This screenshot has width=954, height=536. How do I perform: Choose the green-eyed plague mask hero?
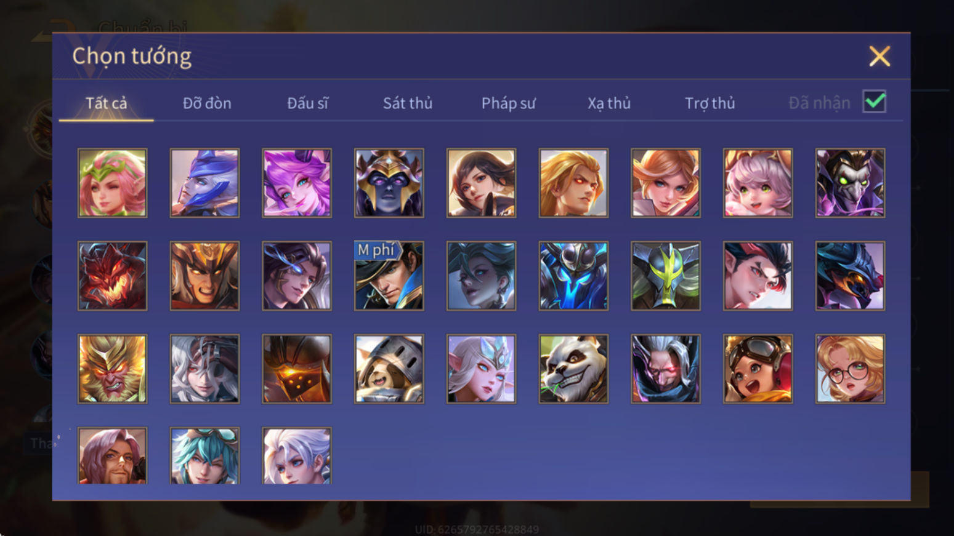(x=850, y=183)
